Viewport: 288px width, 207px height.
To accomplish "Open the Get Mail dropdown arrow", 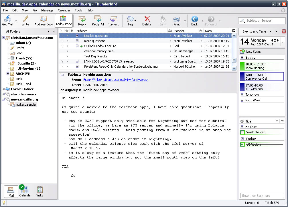I will click(16, 21).
